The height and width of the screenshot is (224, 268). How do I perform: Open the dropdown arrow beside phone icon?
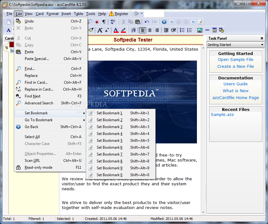(x=142, y=13)
